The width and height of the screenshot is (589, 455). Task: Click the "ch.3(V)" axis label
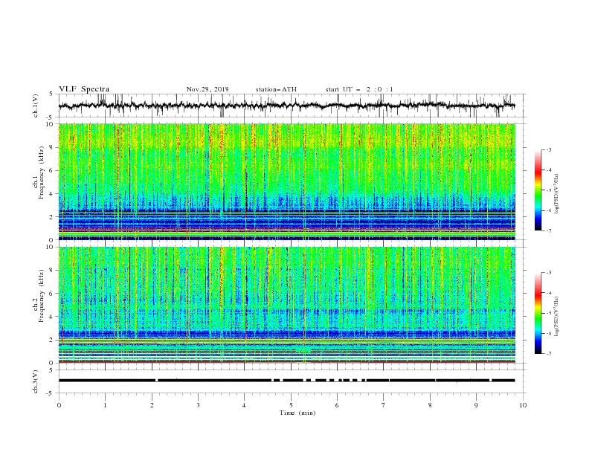click(x=36, y=381)
